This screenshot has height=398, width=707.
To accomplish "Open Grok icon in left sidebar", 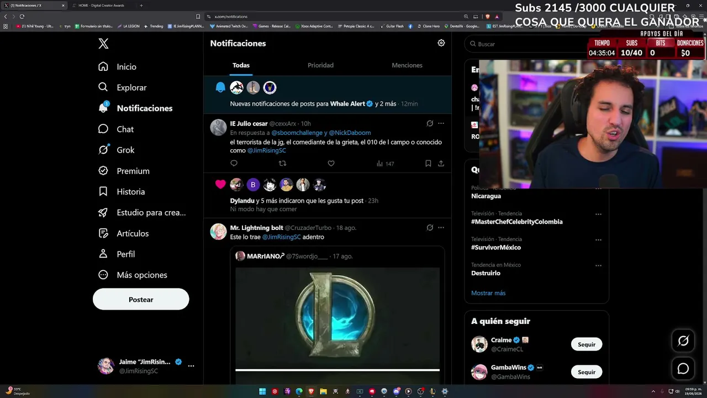I will [103, 150].
